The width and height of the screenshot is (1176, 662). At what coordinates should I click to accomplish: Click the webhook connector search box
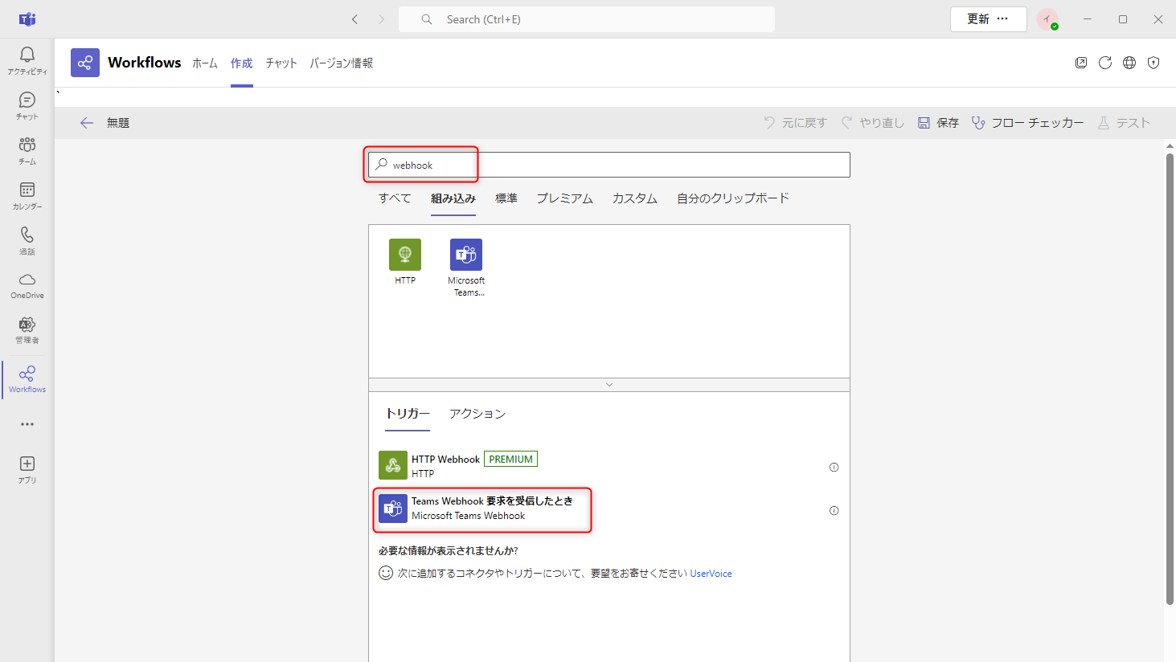(609, 165)
